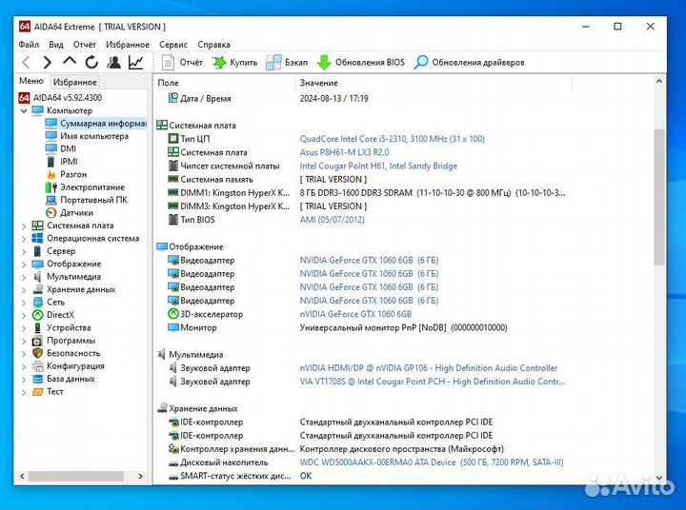The height and width of the screenshot is (510, 686).
Task: Select Суммарная информация in the tree
Action: click(x=96, y=124)
